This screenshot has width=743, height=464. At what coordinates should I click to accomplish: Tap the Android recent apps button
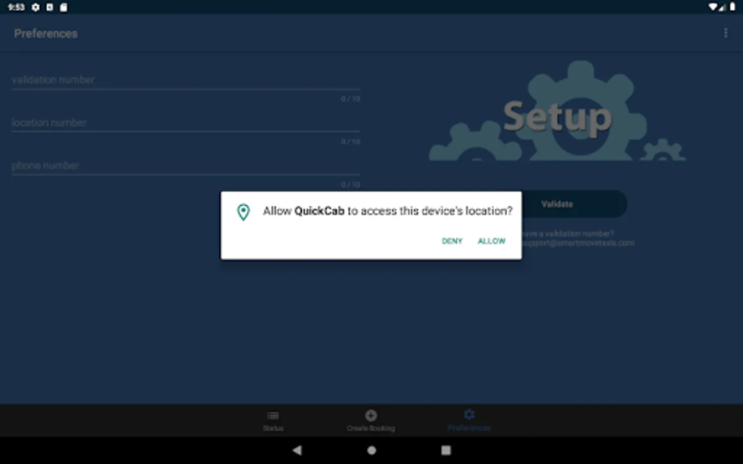coord(446,450)
